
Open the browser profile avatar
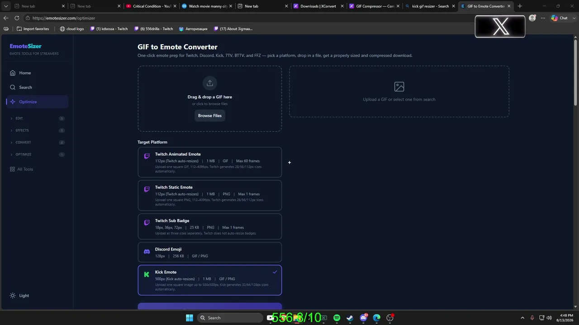click(x=532, y=18)
